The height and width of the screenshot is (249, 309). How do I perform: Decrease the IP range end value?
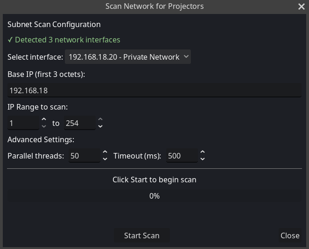click(x=100, y=126)
